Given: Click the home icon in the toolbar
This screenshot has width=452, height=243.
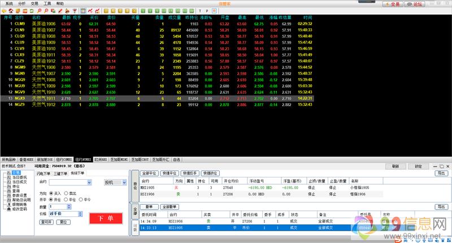Looking at the screenshot, I should click(x=11, y=11).
